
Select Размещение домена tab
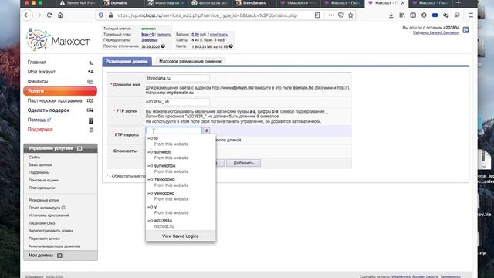127,61
